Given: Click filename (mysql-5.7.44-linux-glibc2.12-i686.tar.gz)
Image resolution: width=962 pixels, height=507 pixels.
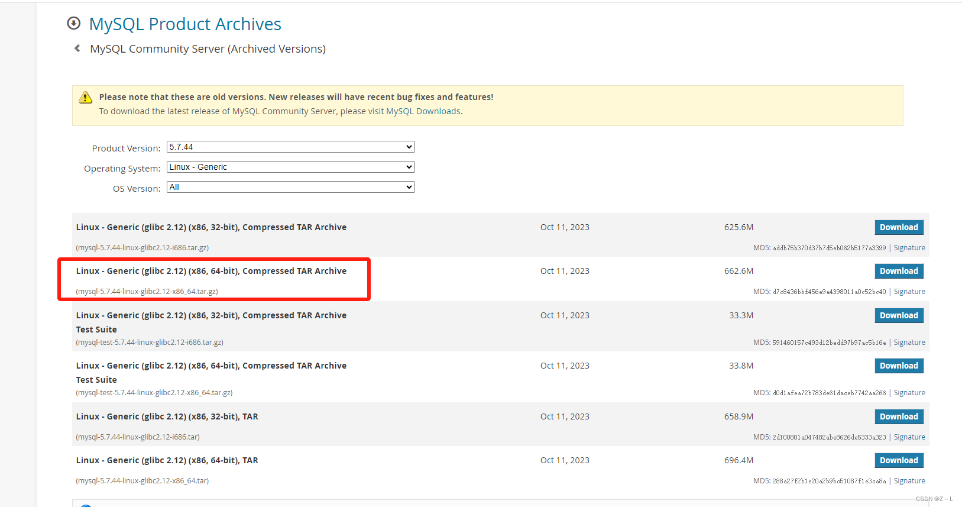Looking at the screenshot, I should coord(142,248).
